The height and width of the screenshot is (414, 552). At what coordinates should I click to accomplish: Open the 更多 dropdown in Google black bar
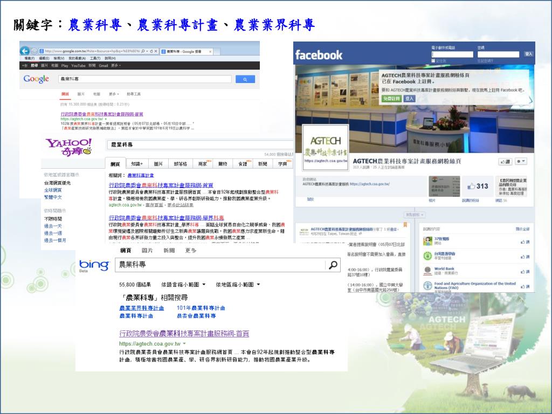coord(116,65)
